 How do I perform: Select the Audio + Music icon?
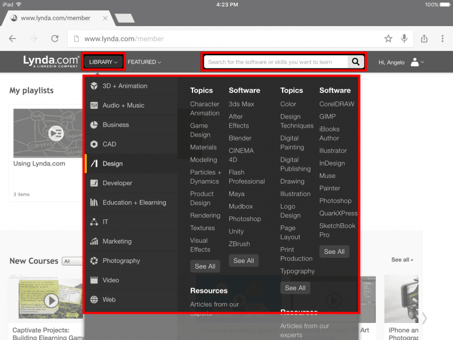pyautogui.click(x=94, y=105)
